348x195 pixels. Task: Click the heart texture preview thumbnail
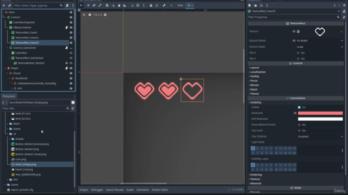pyautogui.click(x=320, y=32)
